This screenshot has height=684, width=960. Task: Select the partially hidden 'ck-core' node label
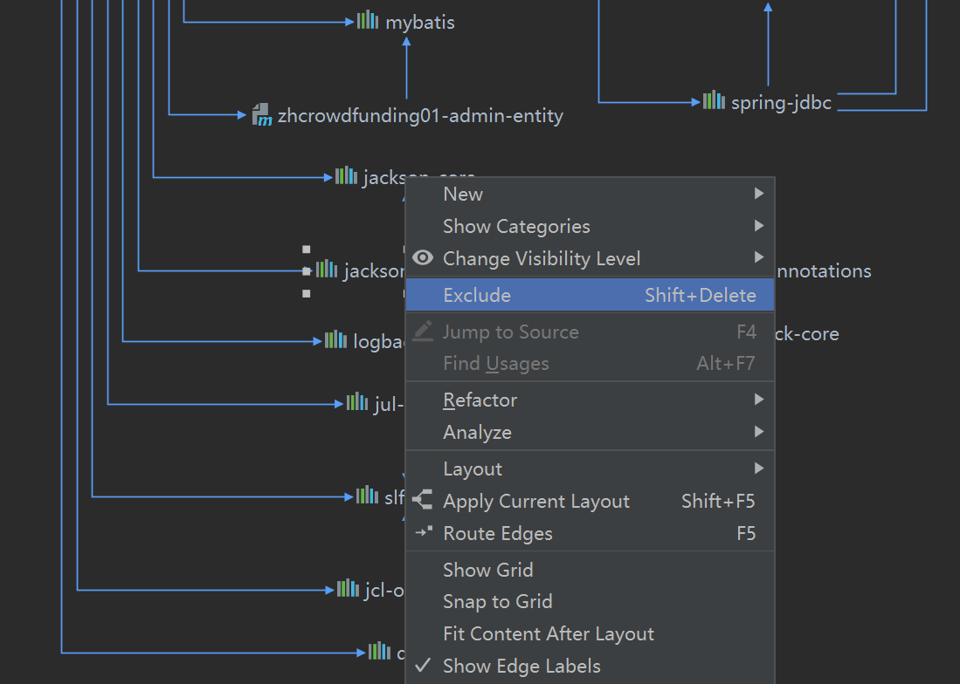pos(807,334)
